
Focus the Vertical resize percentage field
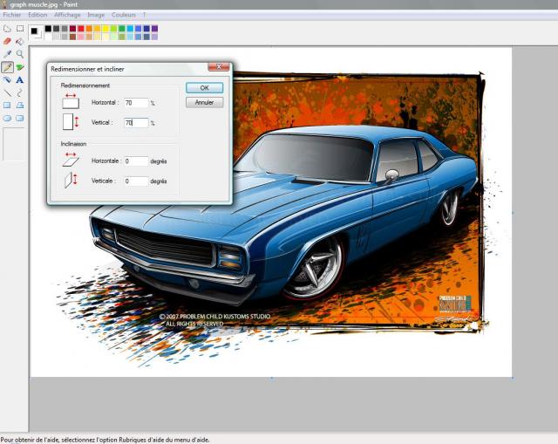pyautogui.click(x=136, y=123)
